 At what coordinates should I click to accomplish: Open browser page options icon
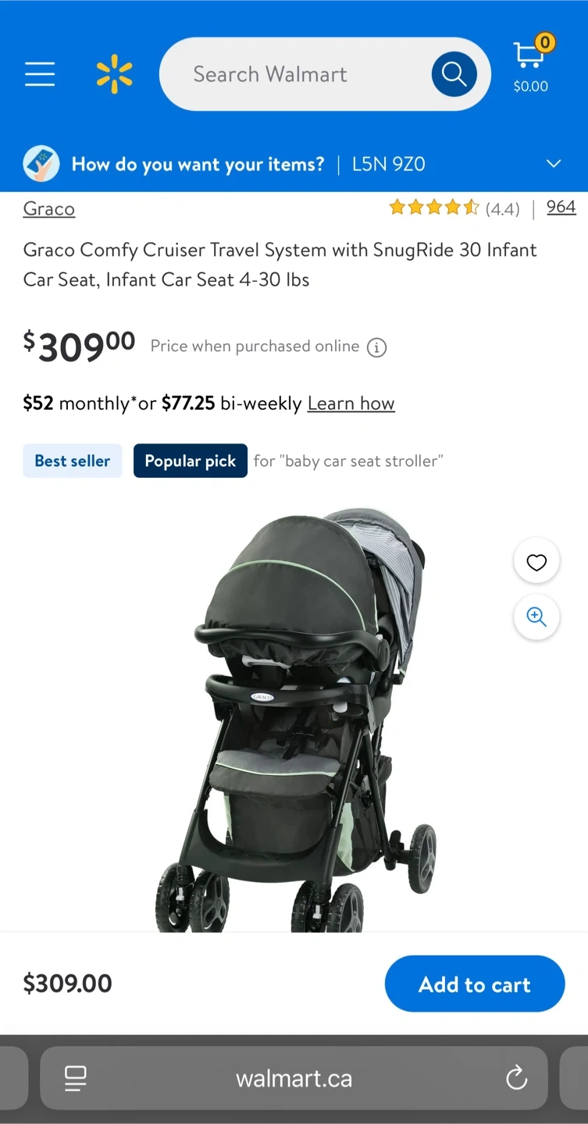click(76, 1079)
